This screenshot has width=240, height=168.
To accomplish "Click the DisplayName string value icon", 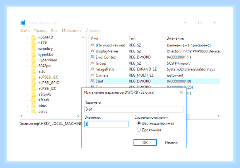I will (x=93, y=51).
